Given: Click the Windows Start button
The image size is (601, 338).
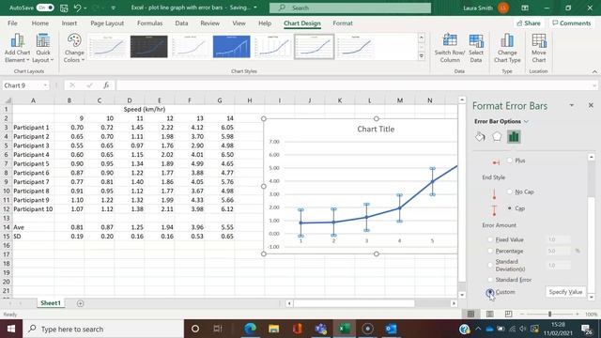Looking at the screenshot, I should click(x=11, y=329).
